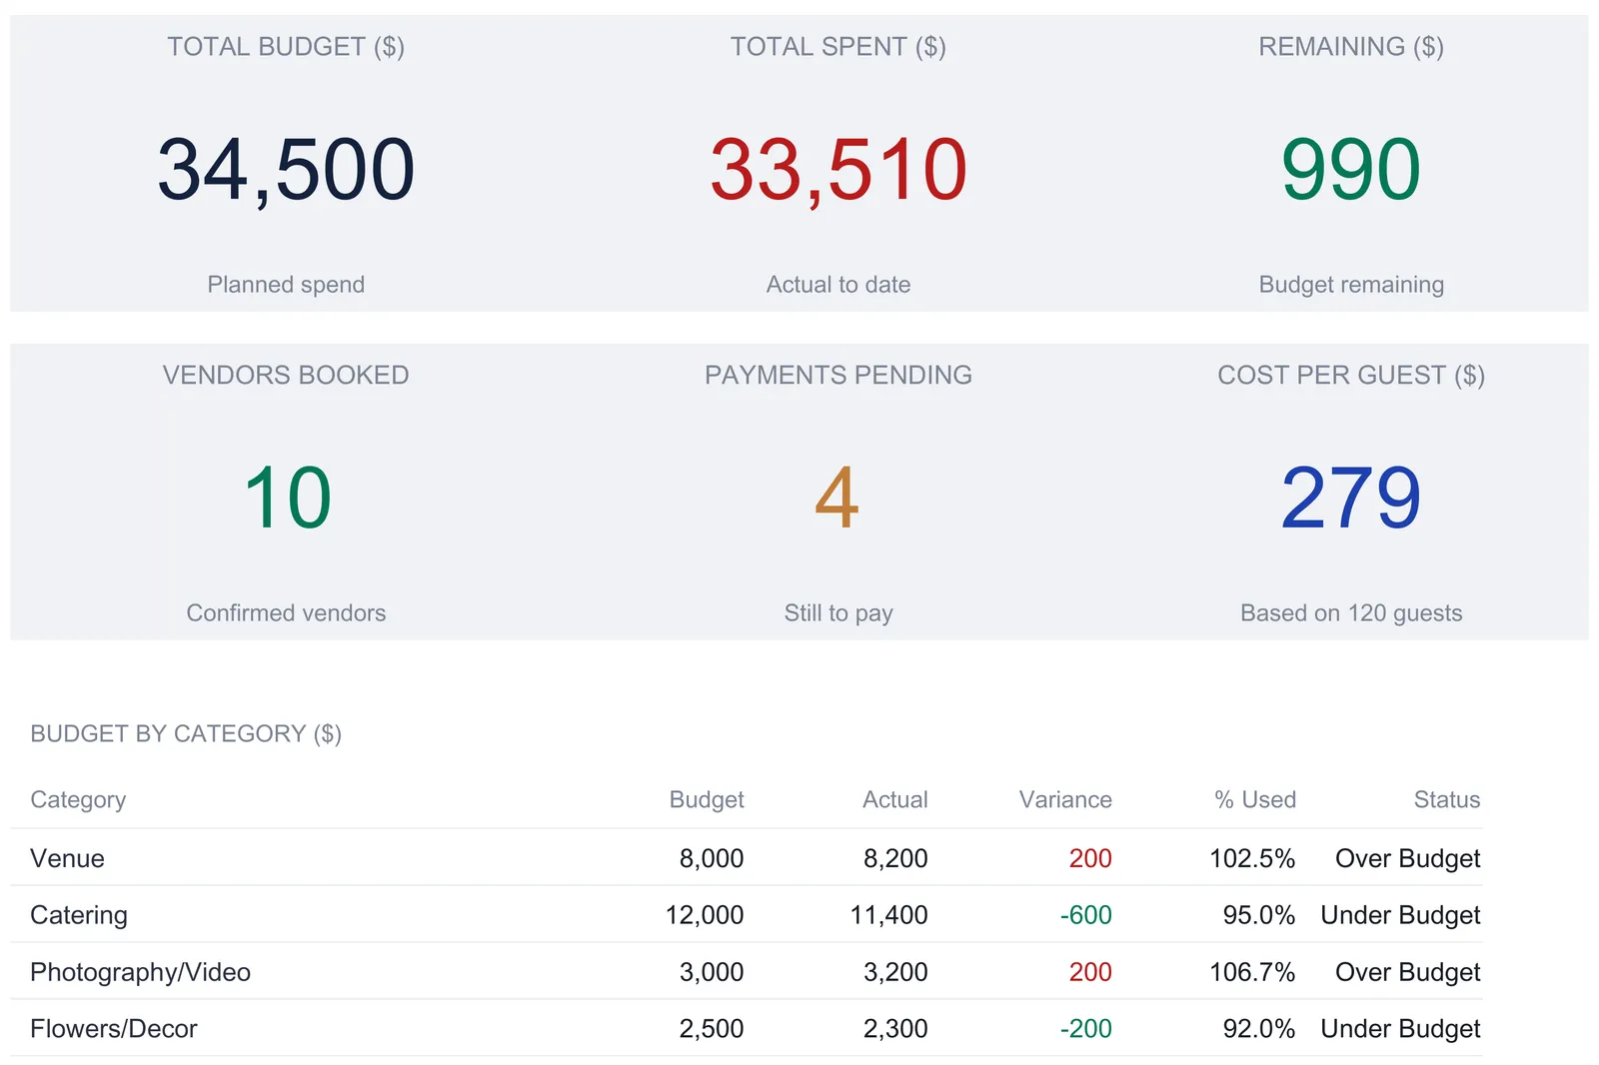Click Photography/Video budget cell 3,000
The width and height of the screenshot is (1599, 1065).
point(712,972)
